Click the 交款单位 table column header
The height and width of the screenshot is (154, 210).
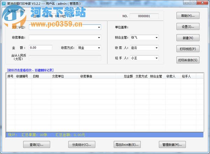(65, 76)
